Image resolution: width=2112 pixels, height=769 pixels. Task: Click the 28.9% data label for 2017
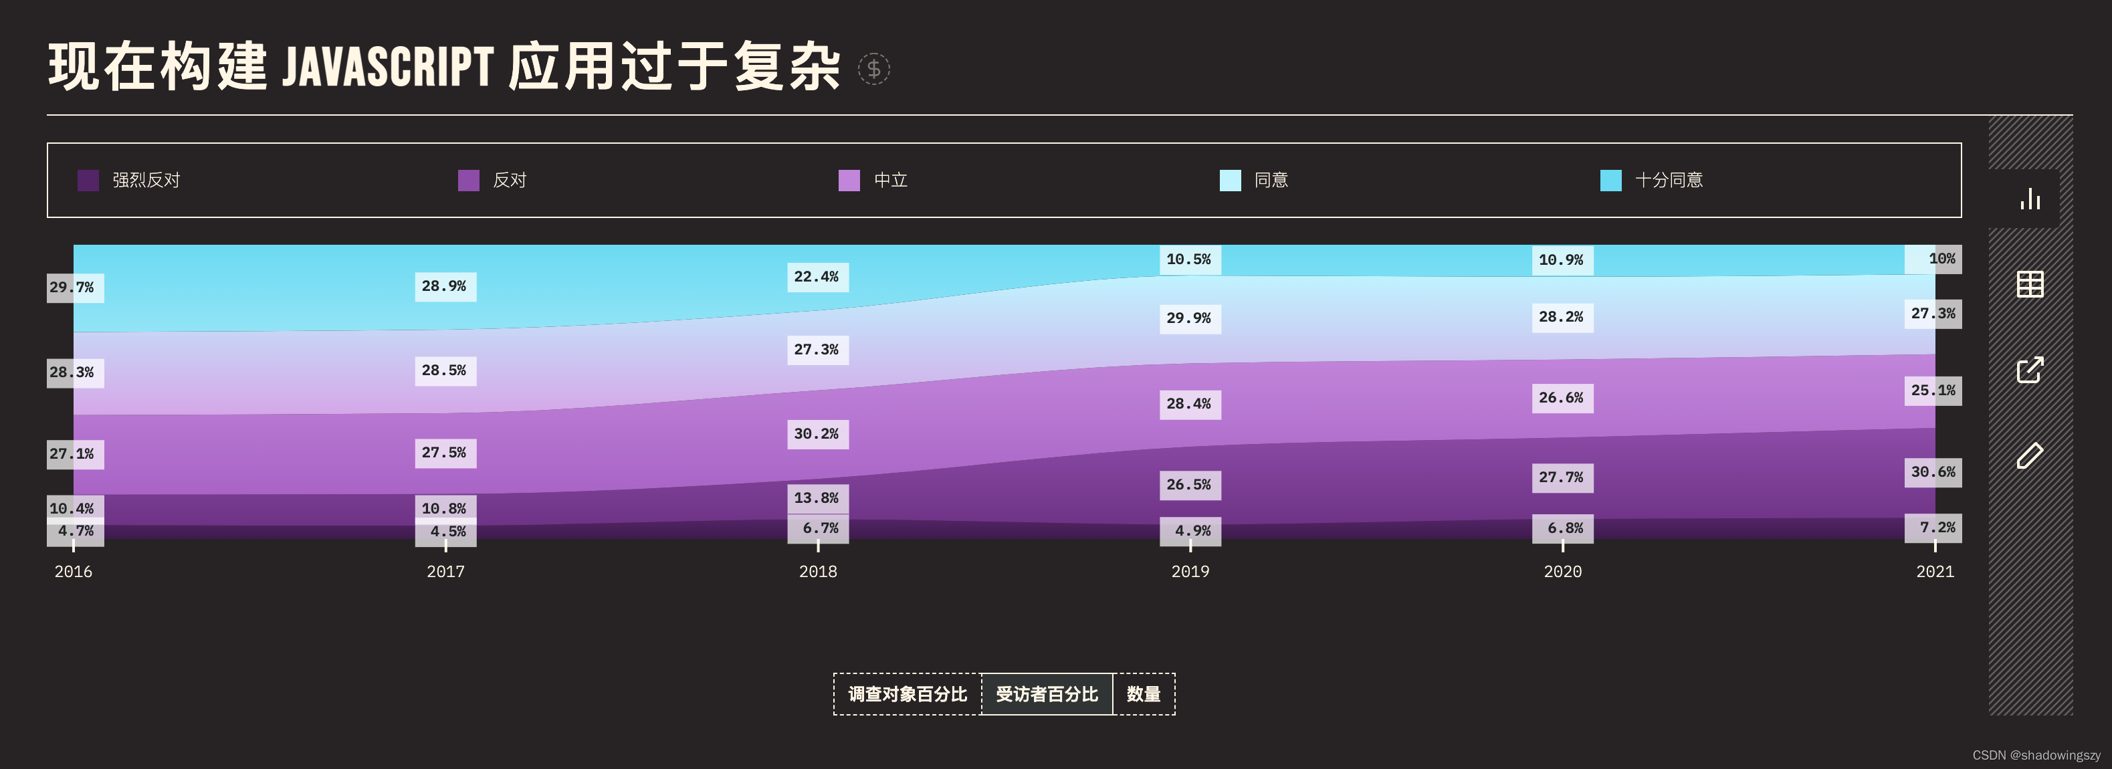(x=445, y=286)
